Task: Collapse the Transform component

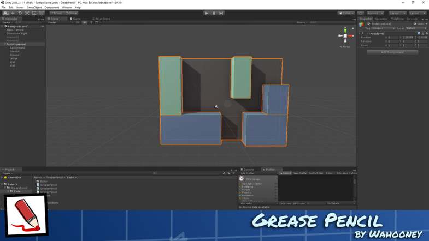Action: (x=360, y=34)
